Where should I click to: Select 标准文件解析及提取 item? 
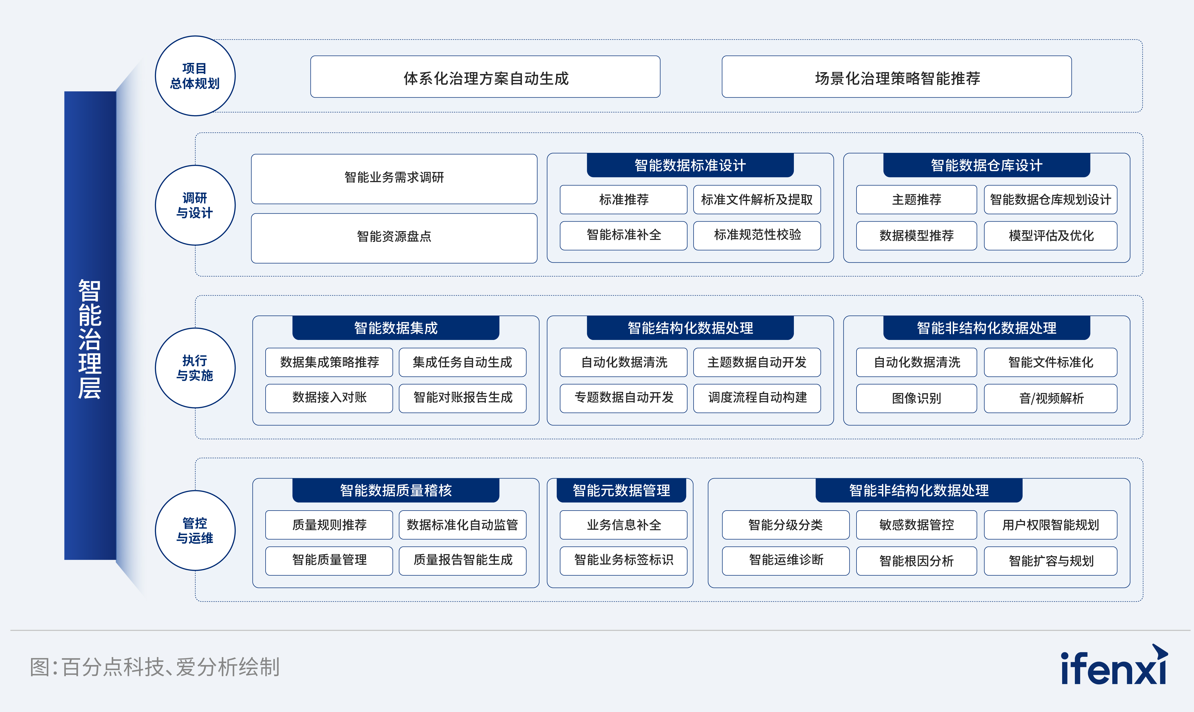click(x=756, y=200)
